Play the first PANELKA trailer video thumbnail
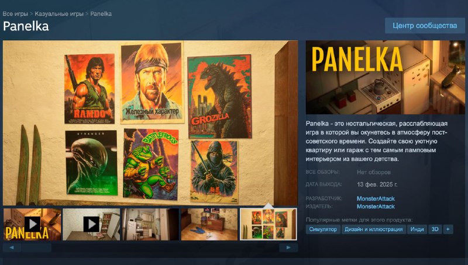 click(32, 224)
